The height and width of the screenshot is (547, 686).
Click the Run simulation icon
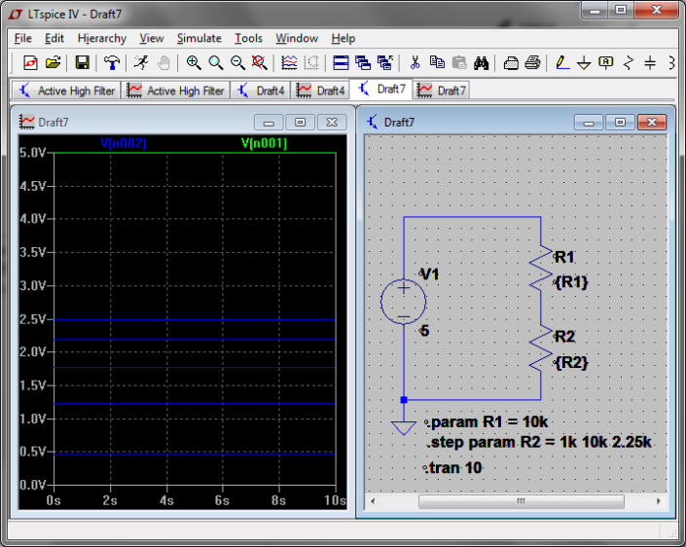(141, 63)
